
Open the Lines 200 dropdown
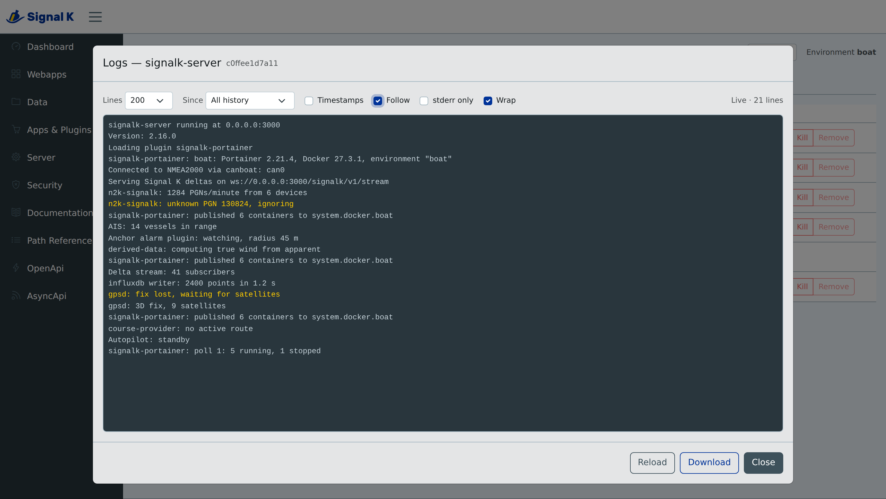149,100
